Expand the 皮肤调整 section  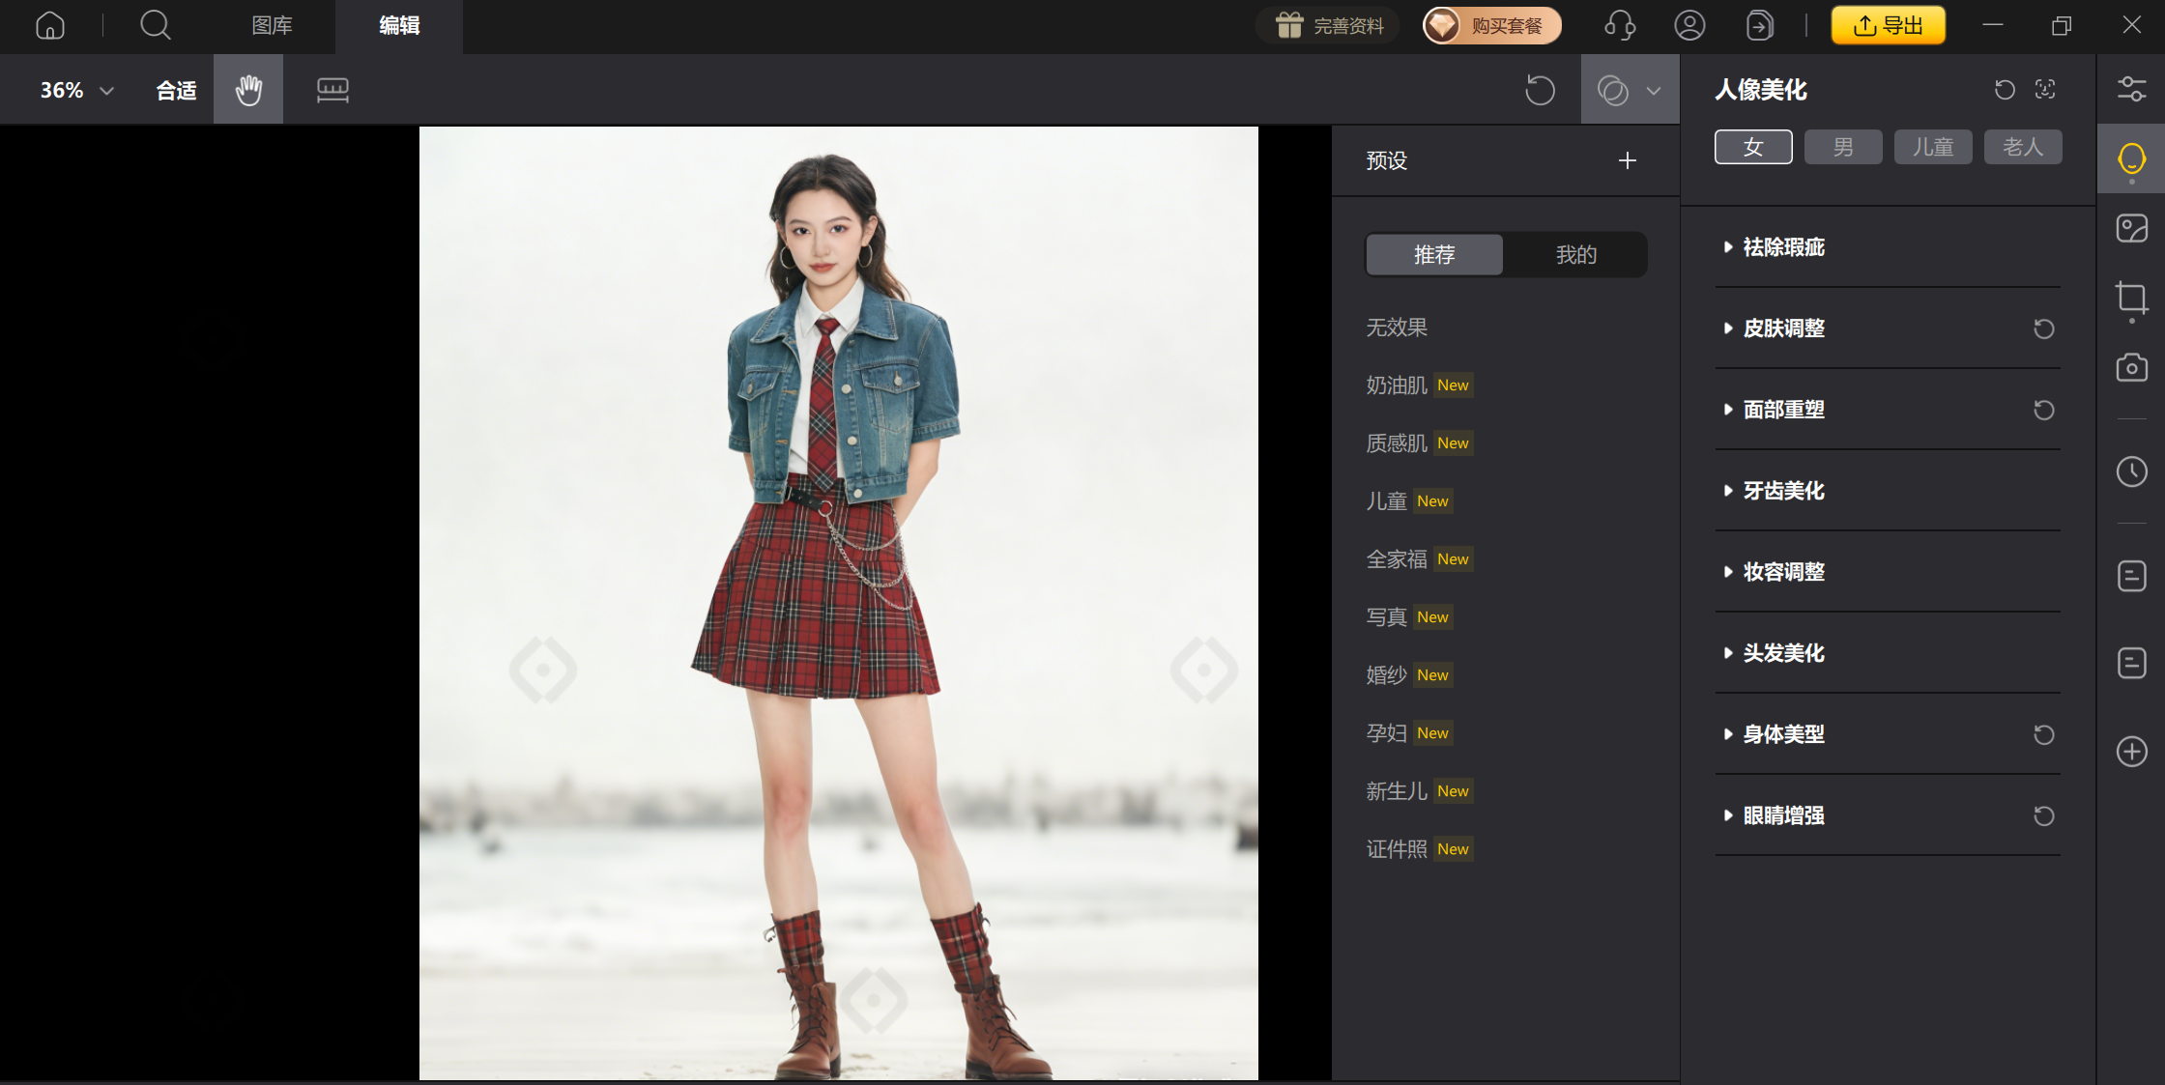(x=1783, y=328)
